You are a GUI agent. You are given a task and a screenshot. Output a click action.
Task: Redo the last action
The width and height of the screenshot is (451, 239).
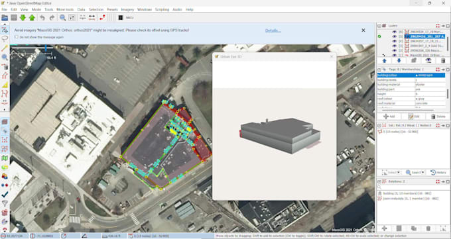pyautogui.click(x=52, y=17)
